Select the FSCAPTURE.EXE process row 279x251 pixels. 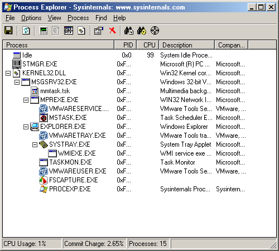click(139, 180)
